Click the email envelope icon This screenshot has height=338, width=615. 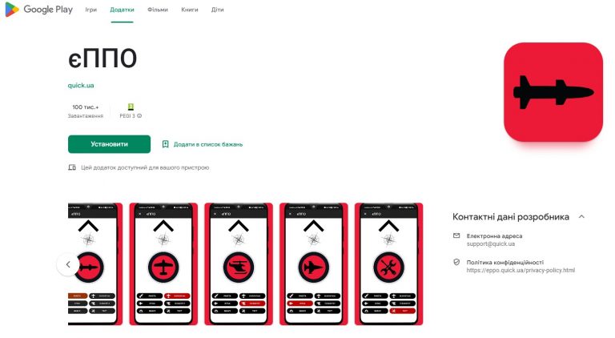pos(456,235)
